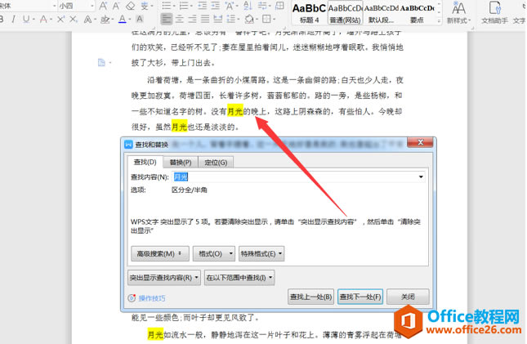
Task: Apply the 普通(网站) style
Action: pyautogui.click(x=345, y=13)
